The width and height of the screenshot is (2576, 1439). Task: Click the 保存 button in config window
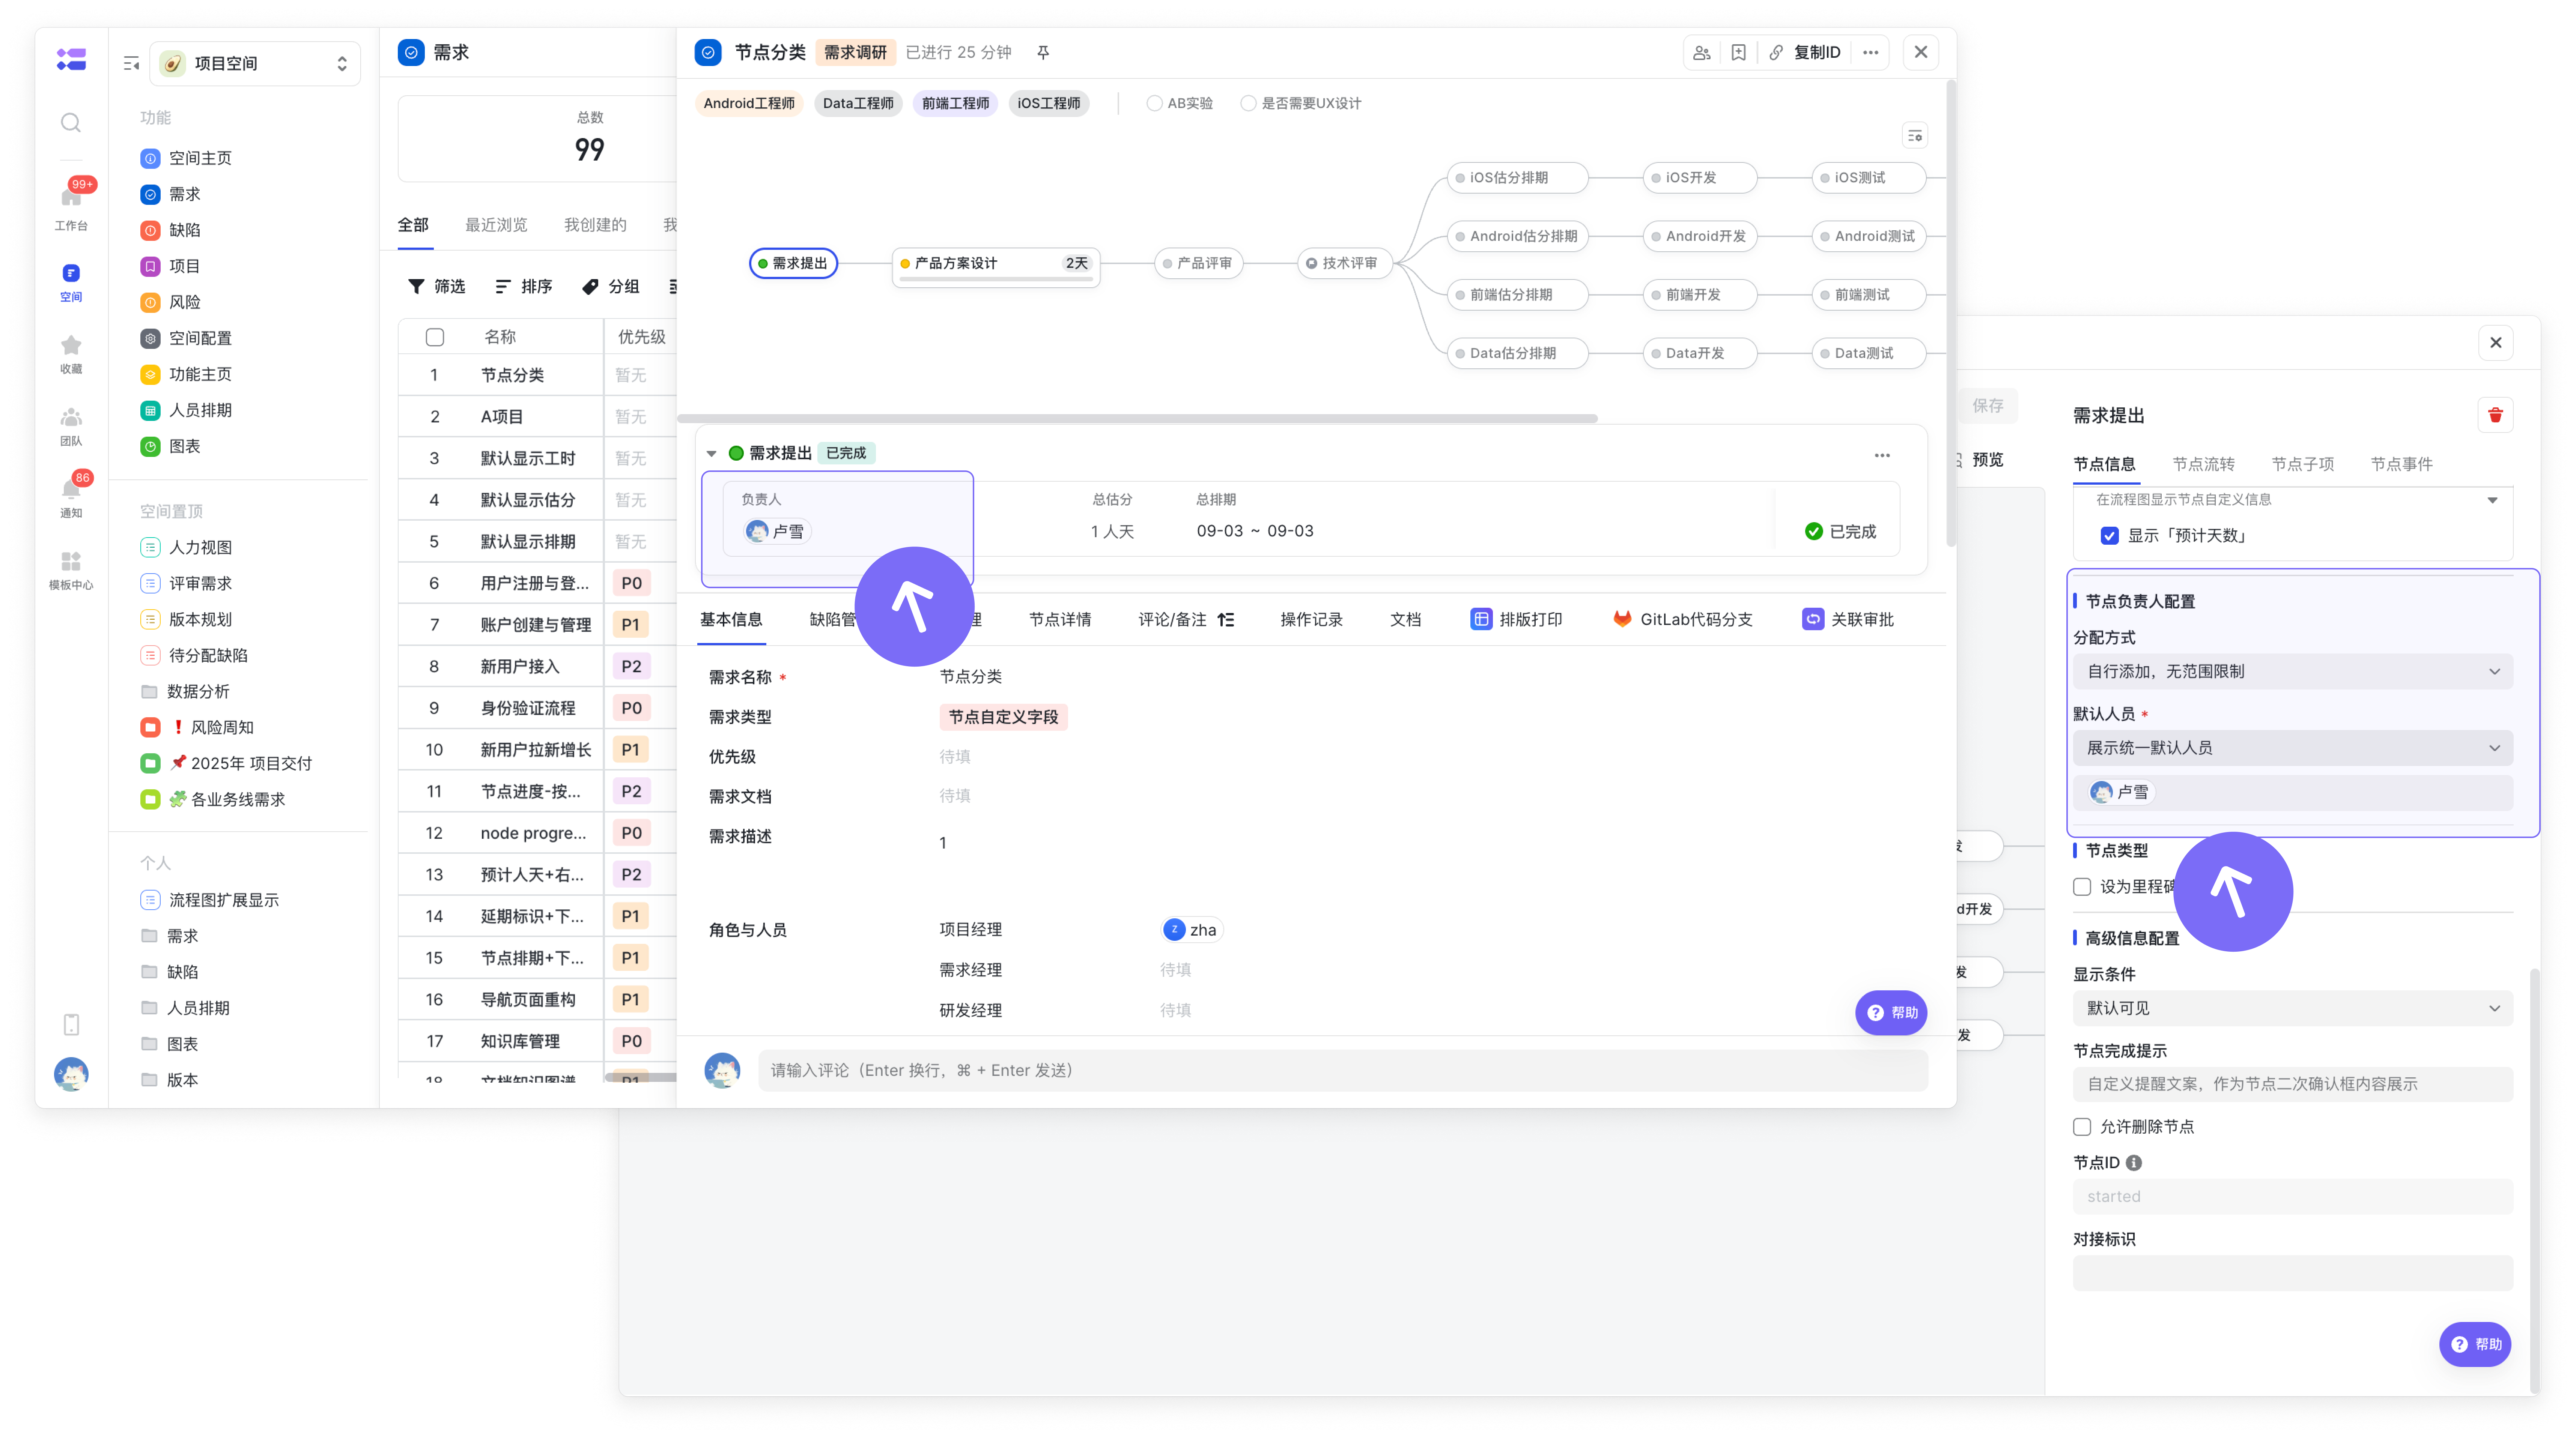[x=1987, y=406]
